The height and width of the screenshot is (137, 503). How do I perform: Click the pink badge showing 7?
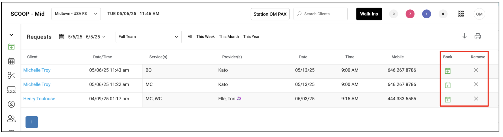click(x=410, y=14)
